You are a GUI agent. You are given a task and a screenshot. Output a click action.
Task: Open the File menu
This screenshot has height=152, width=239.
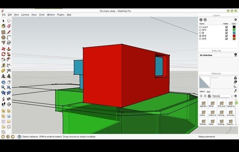click(4, 15)
